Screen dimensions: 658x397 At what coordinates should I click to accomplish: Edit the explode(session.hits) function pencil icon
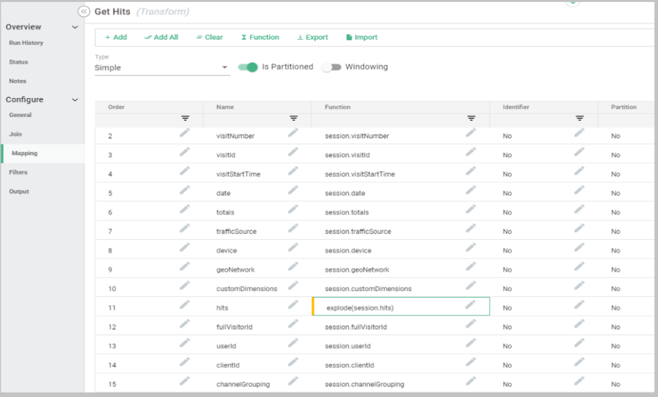click(x=470, y=305)
